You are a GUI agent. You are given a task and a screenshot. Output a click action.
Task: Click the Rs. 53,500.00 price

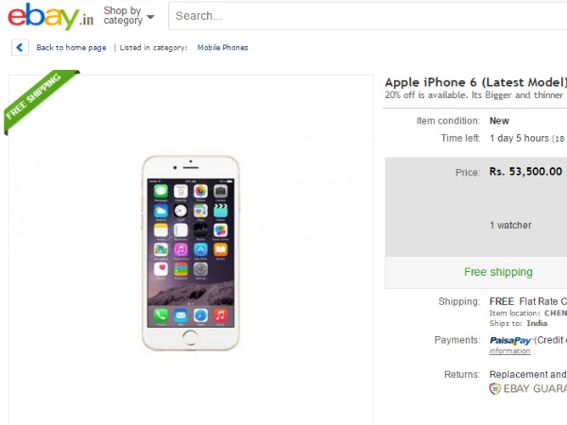[x=525, y=171]
